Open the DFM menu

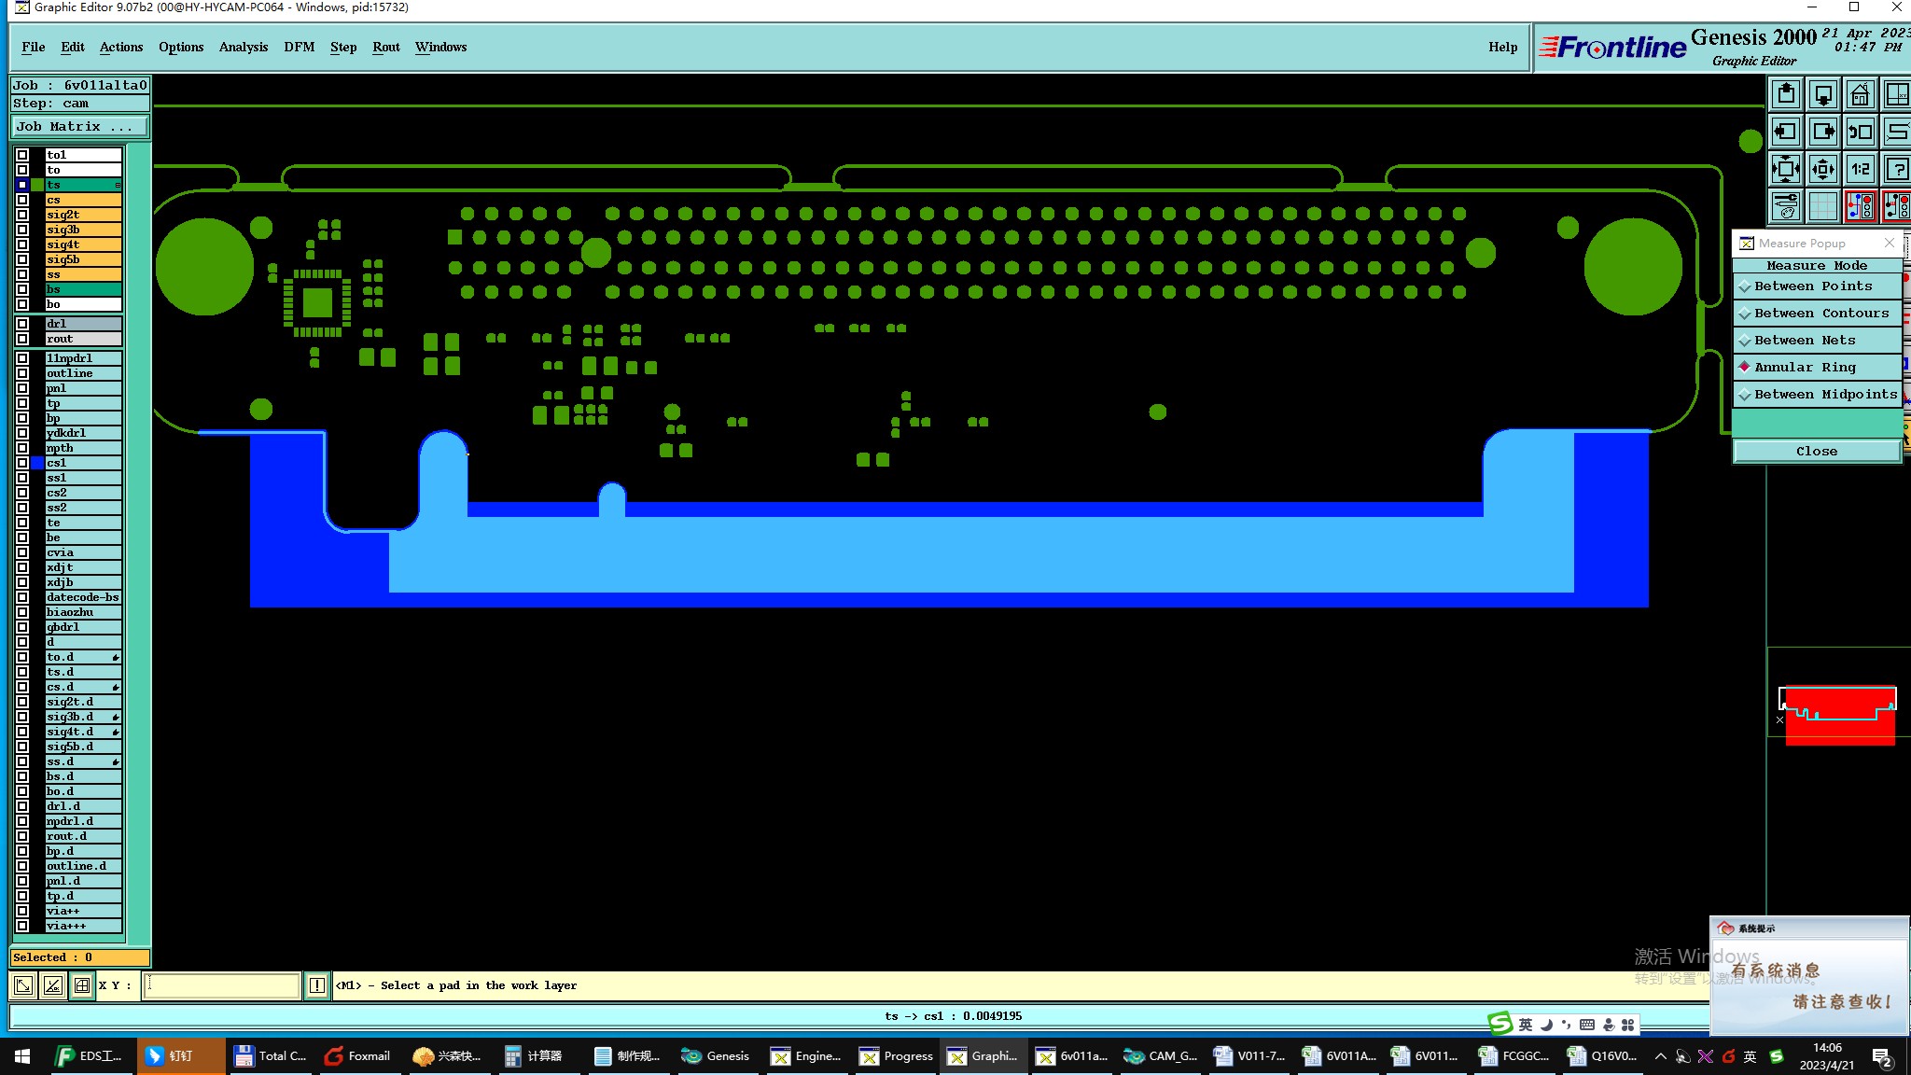[x=299, y=48]
